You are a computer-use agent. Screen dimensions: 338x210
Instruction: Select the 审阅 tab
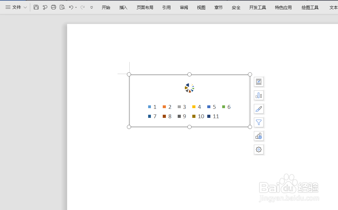[184, 8]
